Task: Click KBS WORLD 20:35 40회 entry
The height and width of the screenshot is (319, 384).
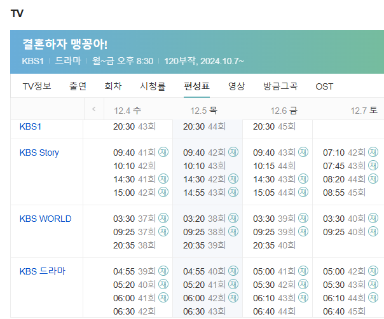Action: [274, 245]
